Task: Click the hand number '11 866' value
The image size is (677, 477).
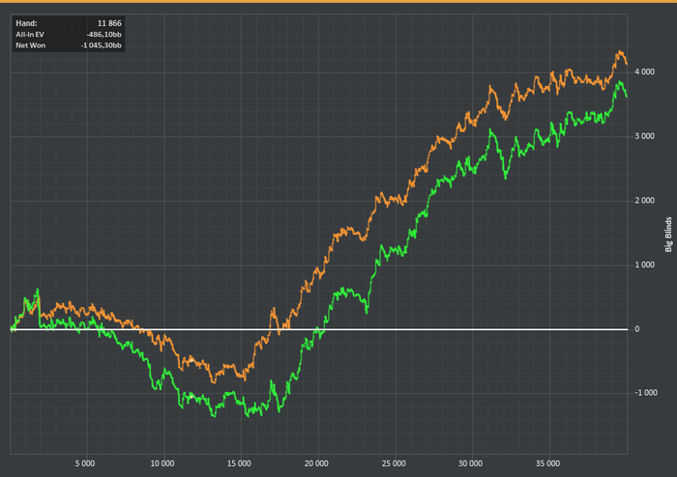Action: pos(109,23)
